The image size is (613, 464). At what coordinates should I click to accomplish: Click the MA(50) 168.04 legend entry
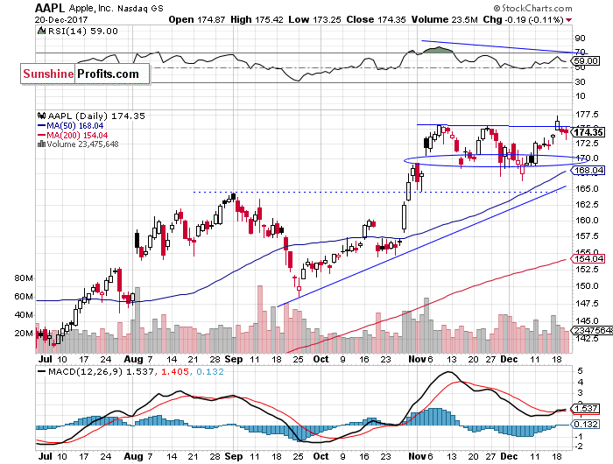point(70,126)
